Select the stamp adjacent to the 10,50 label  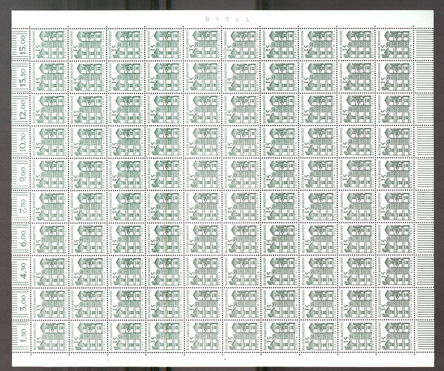click(49, 141)
